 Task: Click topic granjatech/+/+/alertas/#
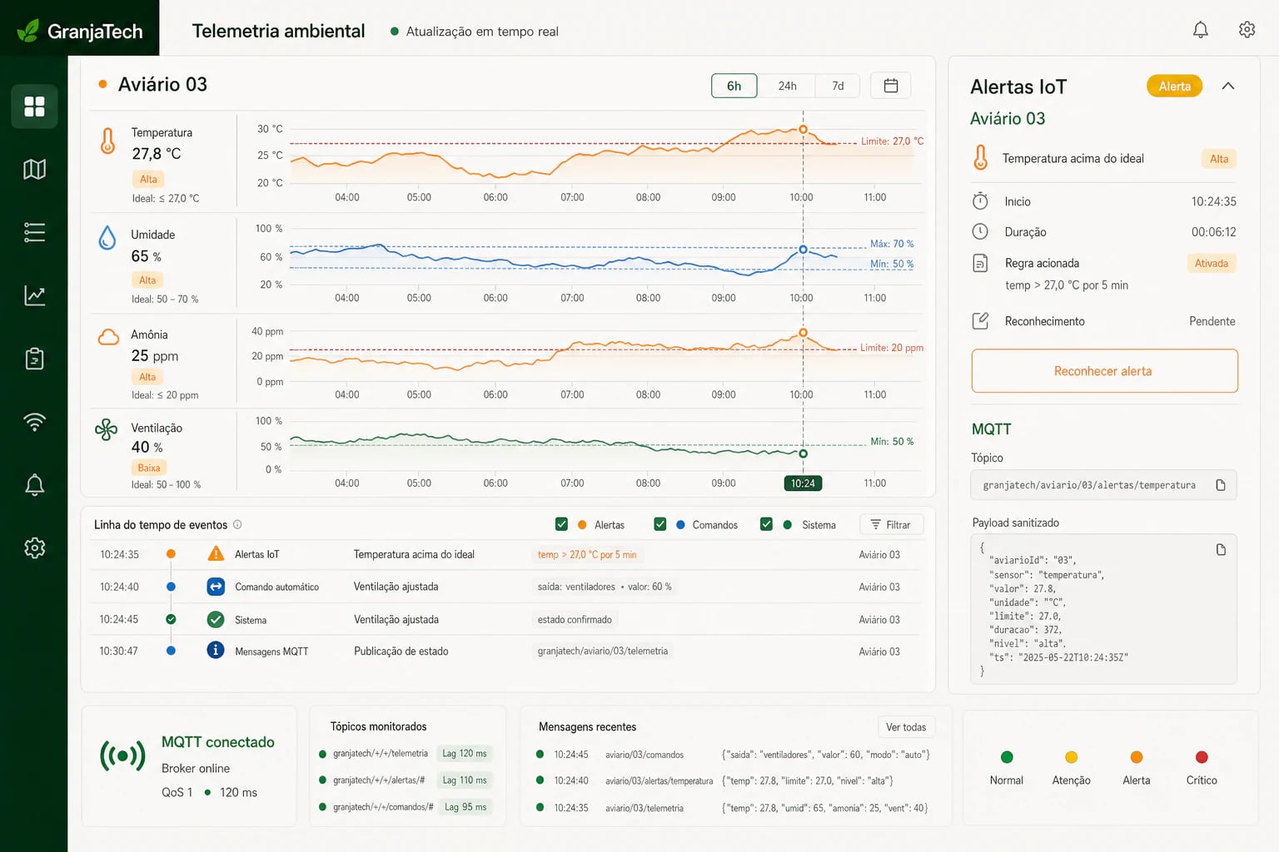coord(379,780)
